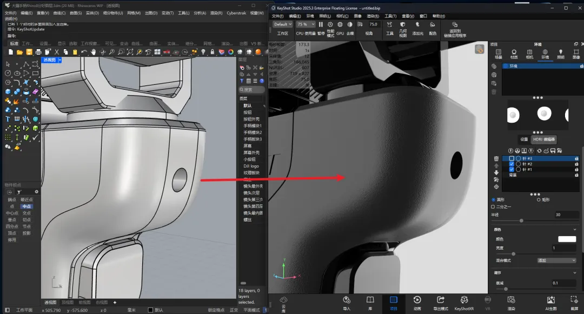Screen dimensions: 584x314
Task: Switch to the Material (材质) tab
Action: pyautogui.click(x=514, y=54)
